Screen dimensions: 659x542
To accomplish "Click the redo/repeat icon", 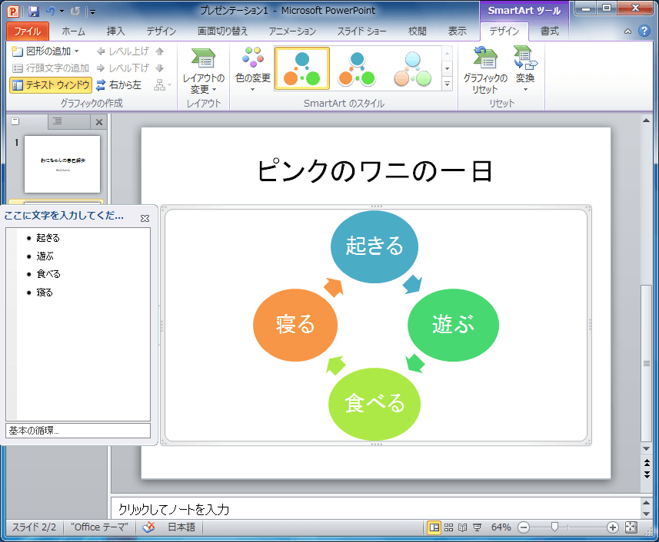I will click(75, 12).
